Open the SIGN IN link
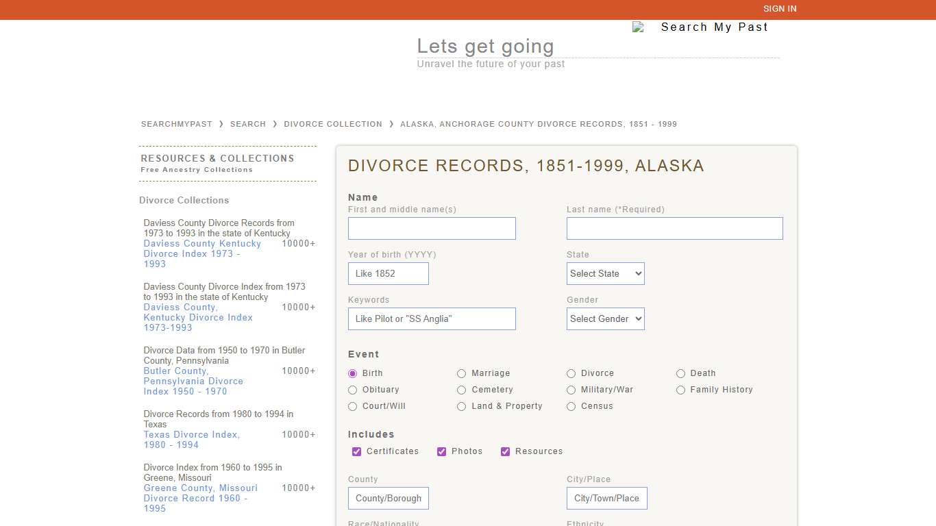Image resolution: width=936 pixels, height=526 pixels. [x=780, y=9]
